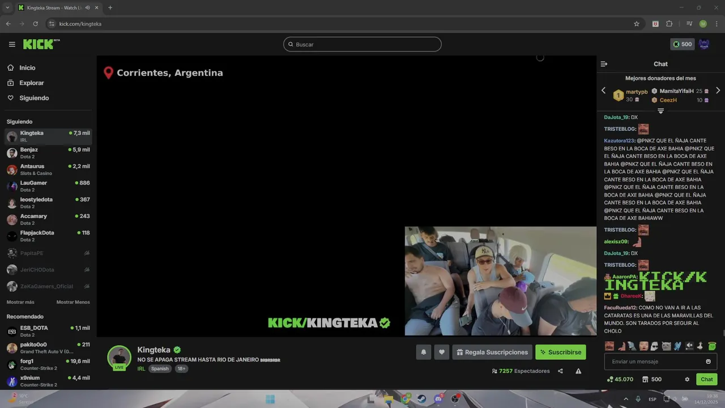The height and width of the screenshot is (408, 725).
Task: Open the media control icon in the Chrome toolbar
Action: [689, 24]
